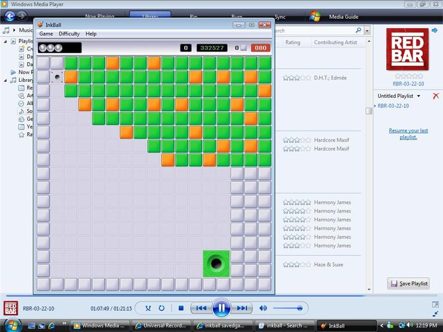Open the search options dropdown arrow

[x=366, y=29]
